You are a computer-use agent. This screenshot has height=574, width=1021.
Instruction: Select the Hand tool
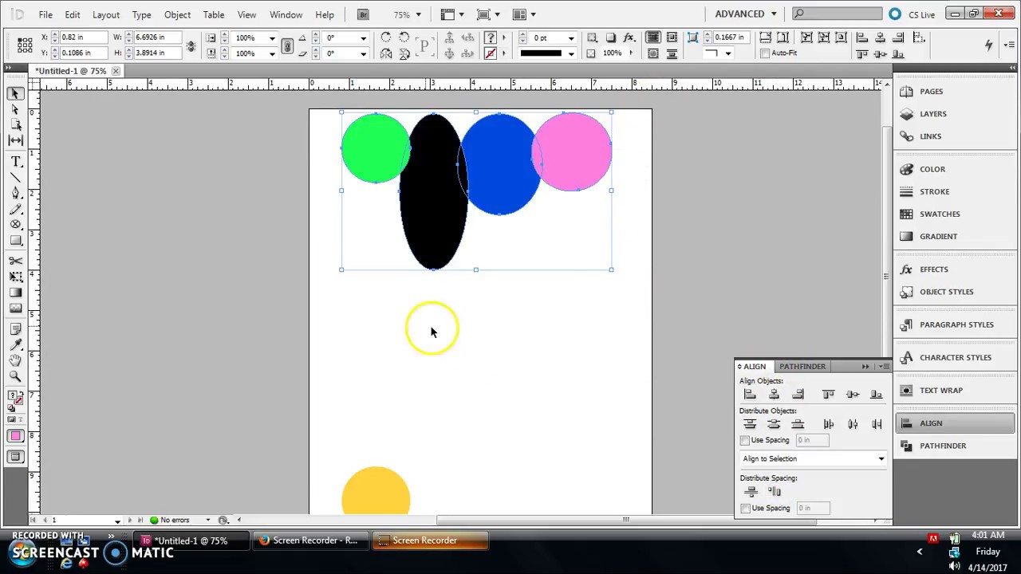(15, 360)
